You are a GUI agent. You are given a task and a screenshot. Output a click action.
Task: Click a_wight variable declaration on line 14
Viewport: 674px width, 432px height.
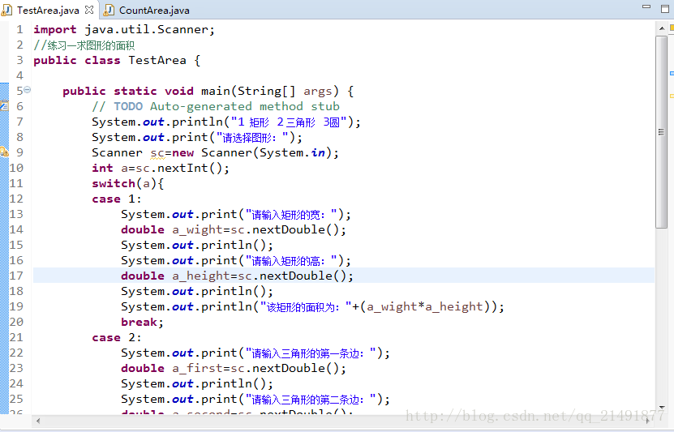tap(198, 230)
